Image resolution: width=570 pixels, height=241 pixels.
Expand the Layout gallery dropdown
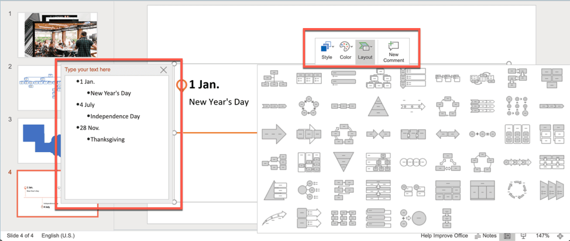pyautogui.click(x=365, y=51)
